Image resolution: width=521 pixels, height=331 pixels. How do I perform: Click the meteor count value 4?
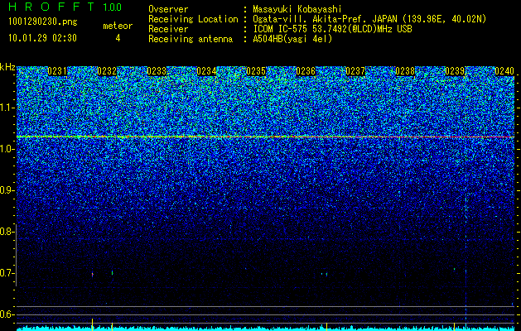[118, 38]
